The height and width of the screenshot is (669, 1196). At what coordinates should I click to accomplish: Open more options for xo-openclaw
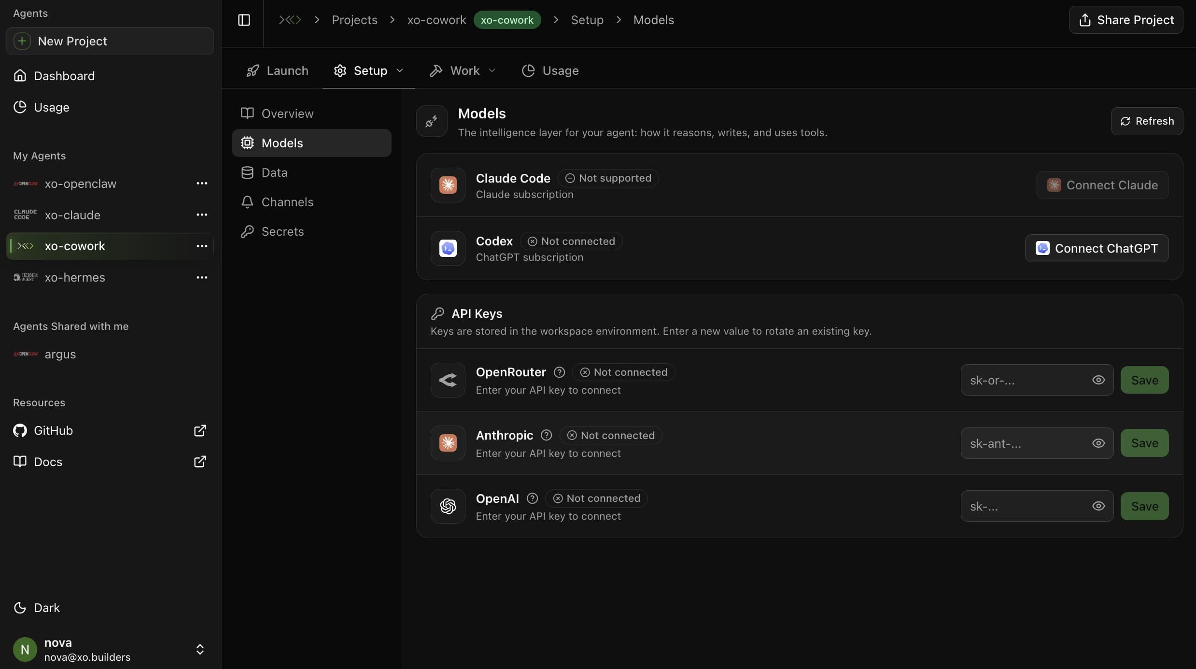pyautogui.click(x=202, y=184)
